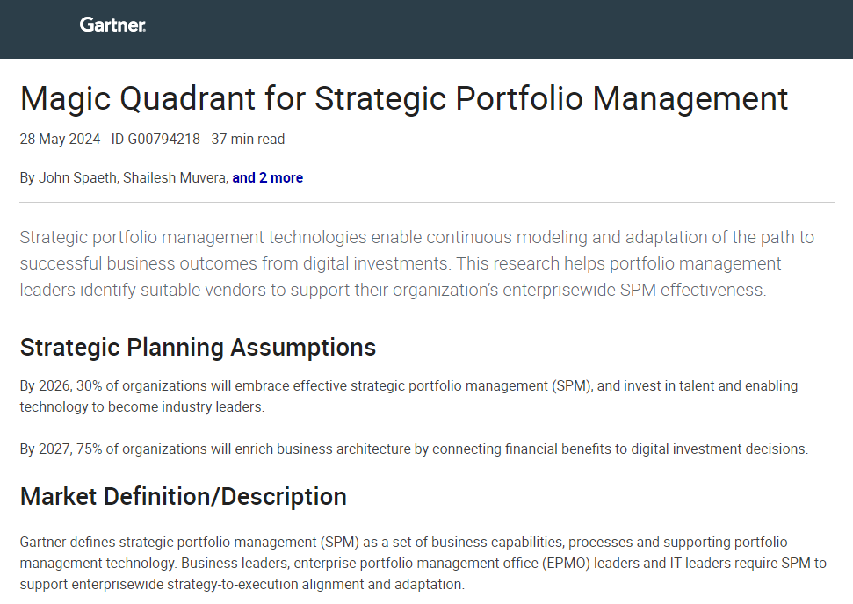Click the Magic Quadrant page title
This screenshot has height=604, width=853.
pos(403,98)
